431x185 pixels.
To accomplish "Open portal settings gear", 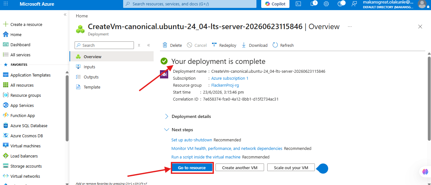I will click(x=326, y=4).
